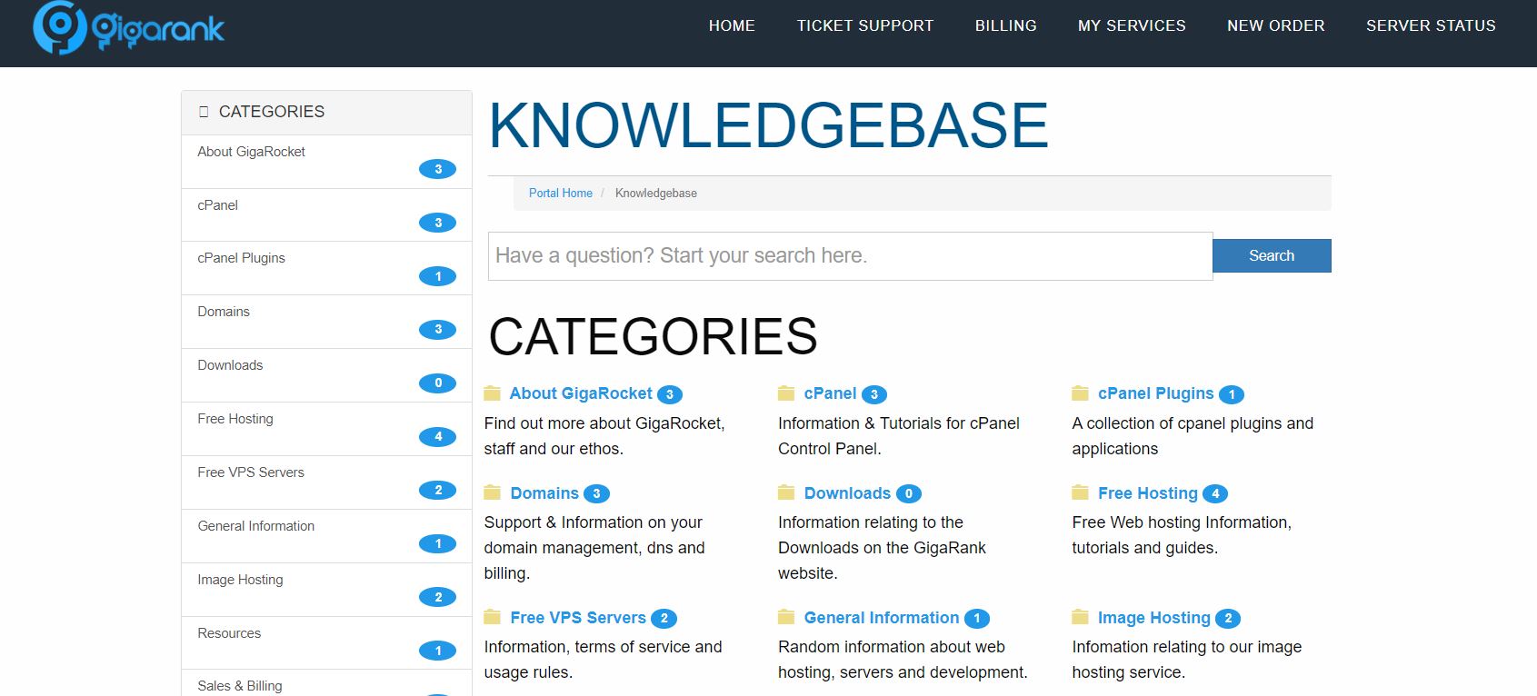Open the Downloads category link in main list

tap(847, 493)
